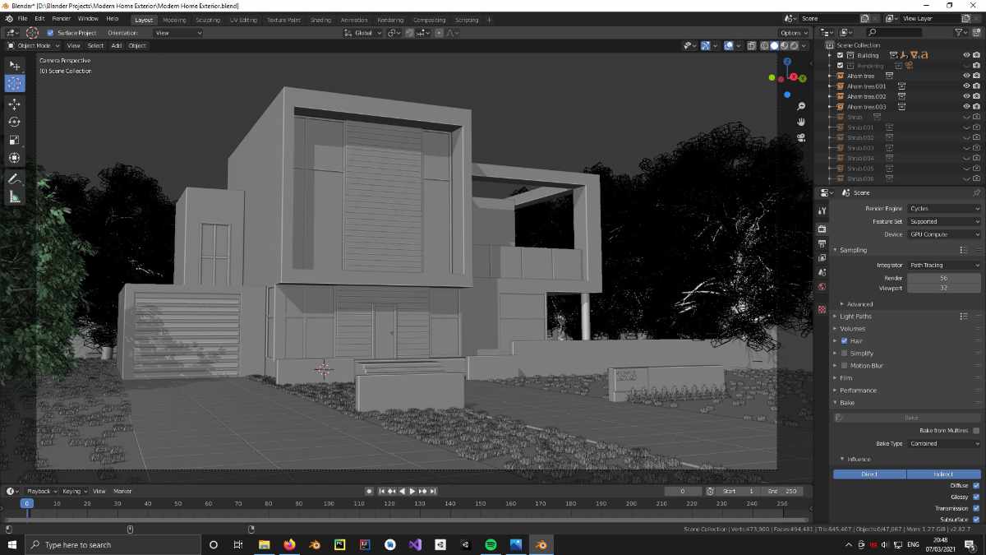This screenshot has width=986, height=555.
Task: Select the Scale tool
Action: click(15, 140)
